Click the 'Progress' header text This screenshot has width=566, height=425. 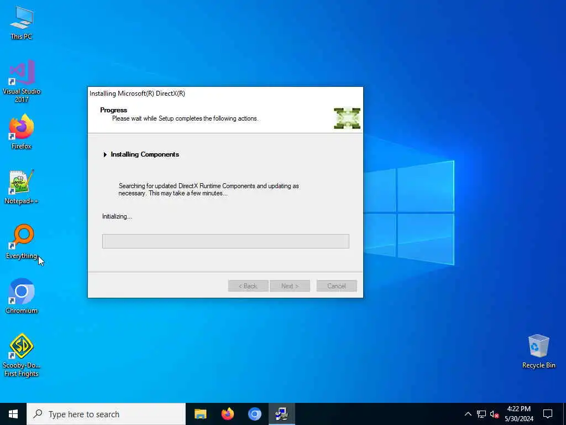[x=114, y=110]
